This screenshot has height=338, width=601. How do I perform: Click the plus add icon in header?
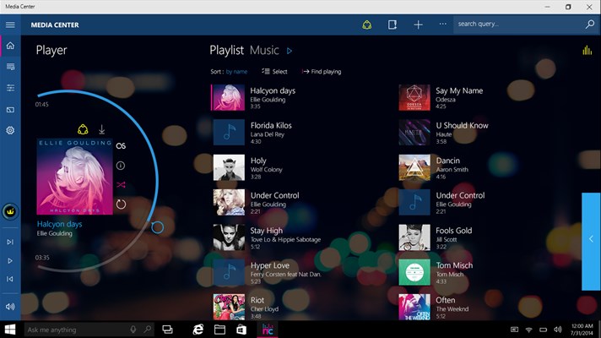tap(418, 25)
